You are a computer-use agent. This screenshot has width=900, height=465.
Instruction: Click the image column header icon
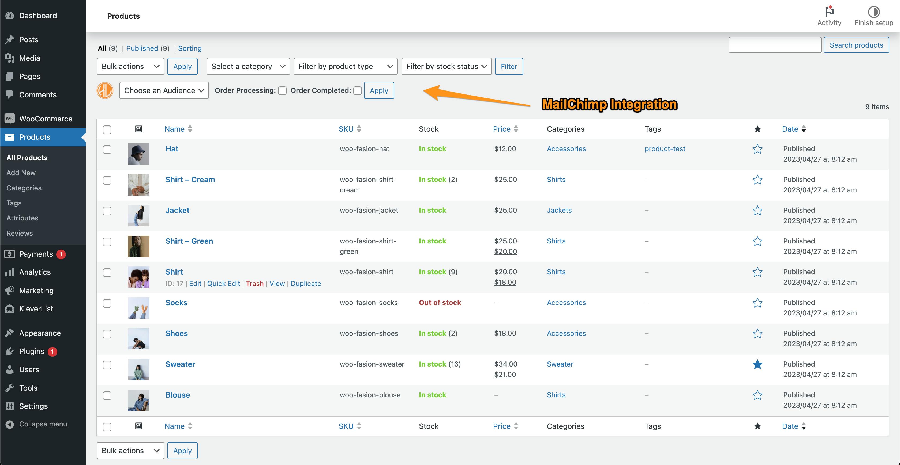coord(139,129)
